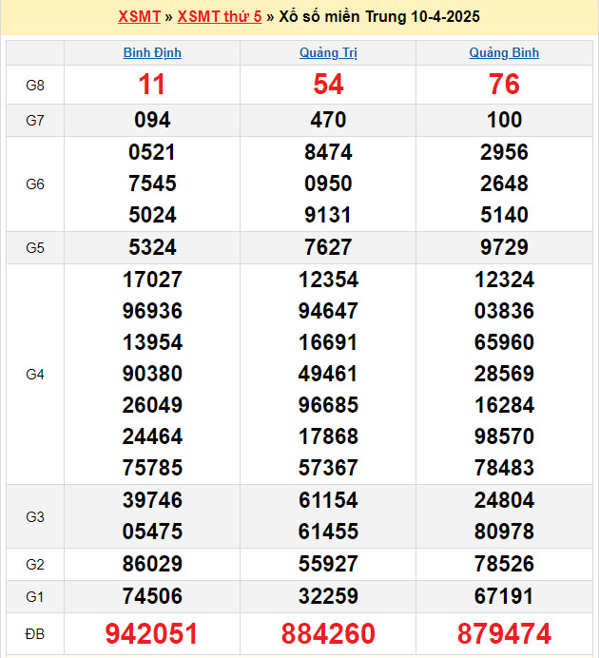The height and width of the screenshot is (658, 599).
Task: Open the Quảng Trị province link
Action: (x=328, y=53)
